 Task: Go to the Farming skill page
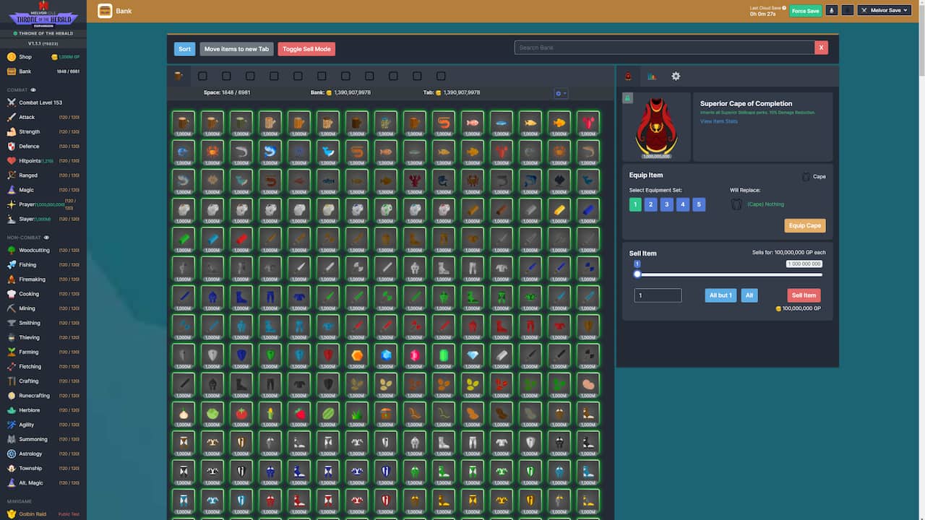pyautogui.click(x=43, y=352)
